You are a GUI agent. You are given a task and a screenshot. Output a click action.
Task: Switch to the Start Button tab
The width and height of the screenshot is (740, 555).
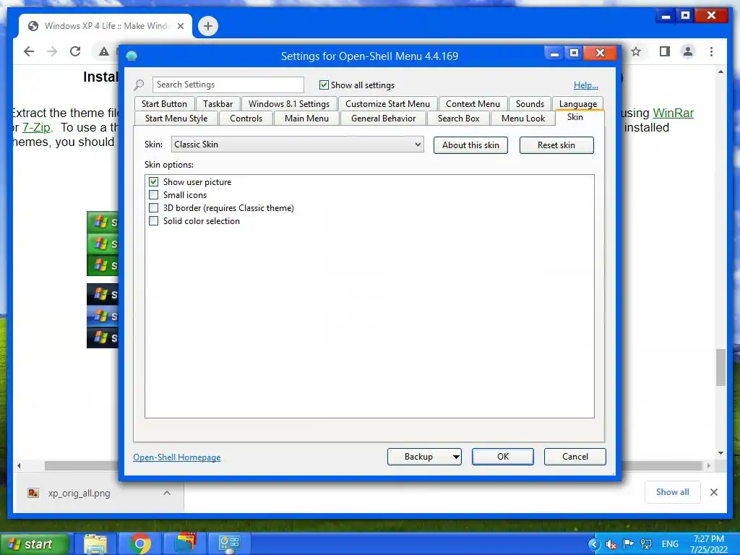tap(164, 104)
